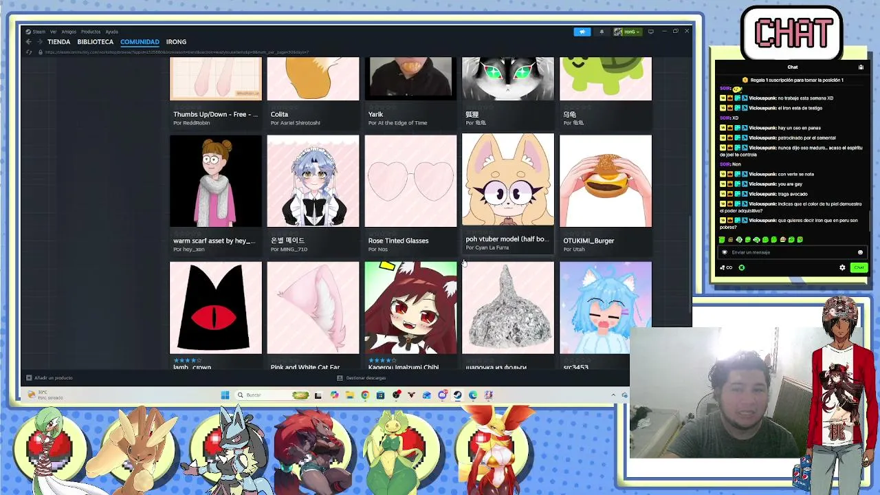Visit author Cyan La Furra's page
Screen dimensions: 880x495
[487, 247]
